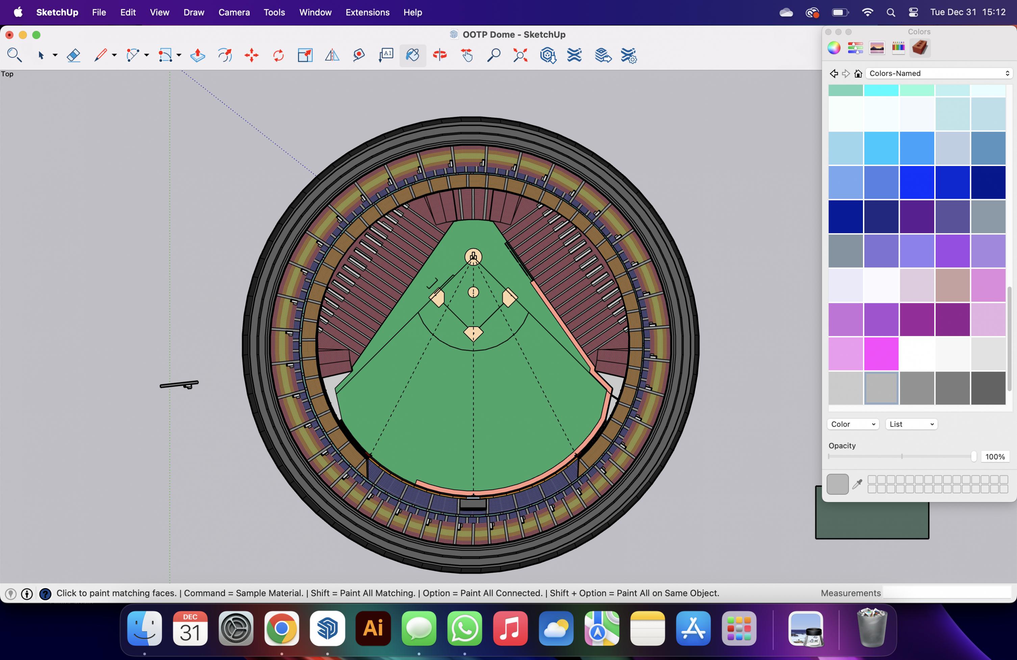This screenshot has height=660, width=1017.
Task: Open the 3D Warehouse icon
Action: coord(548,55)
